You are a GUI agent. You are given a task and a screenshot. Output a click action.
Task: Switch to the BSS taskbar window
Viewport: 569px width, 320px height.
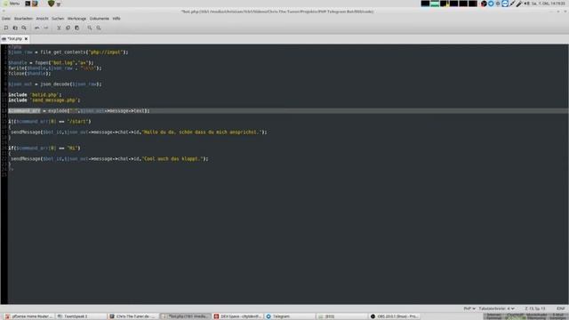click(x=342, y=316)
